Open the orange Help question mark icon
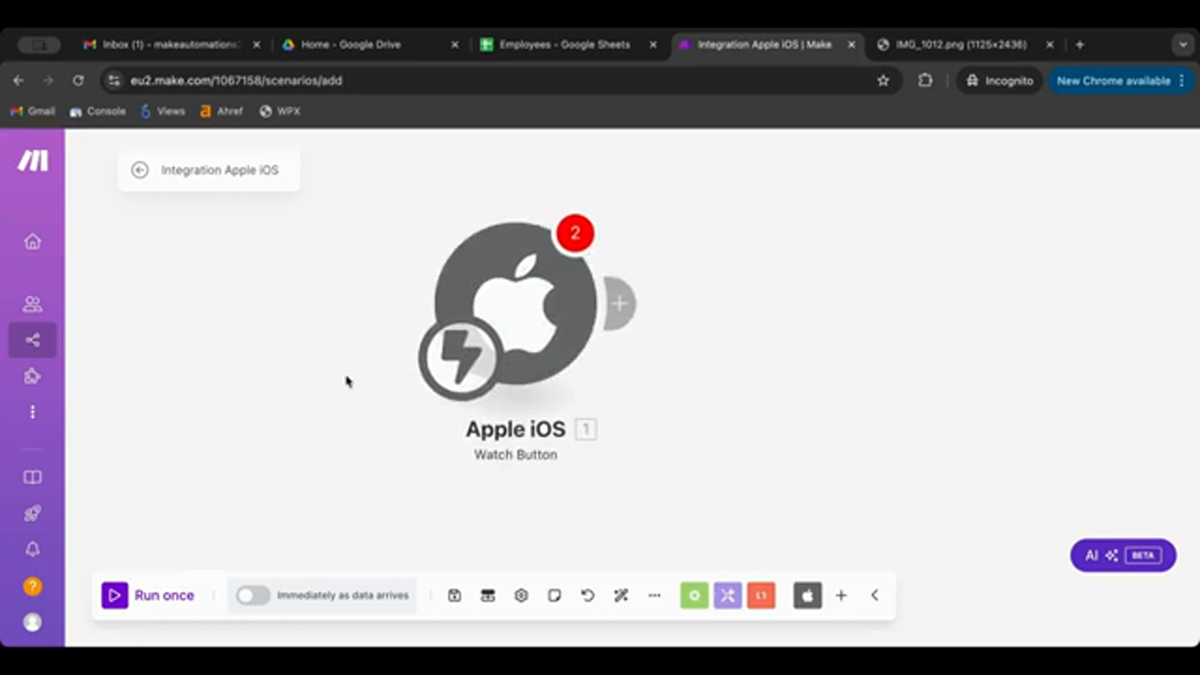Image resolution: width=1200 pixels, height=675 pixels. pyautogui.click(x=33, y=587)
